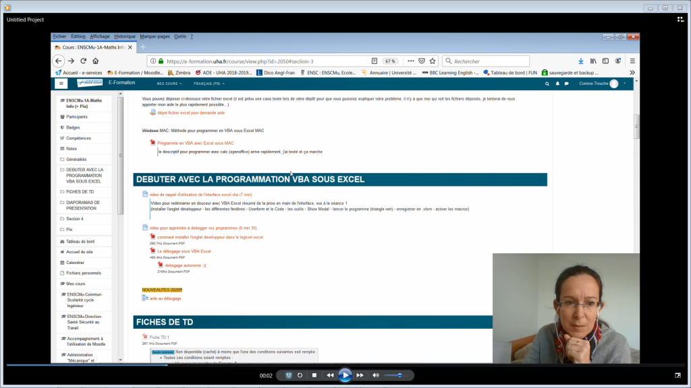Open Badges in sidebar
Image resolution: width=691 pixels, height=388 pixels.
73,127
